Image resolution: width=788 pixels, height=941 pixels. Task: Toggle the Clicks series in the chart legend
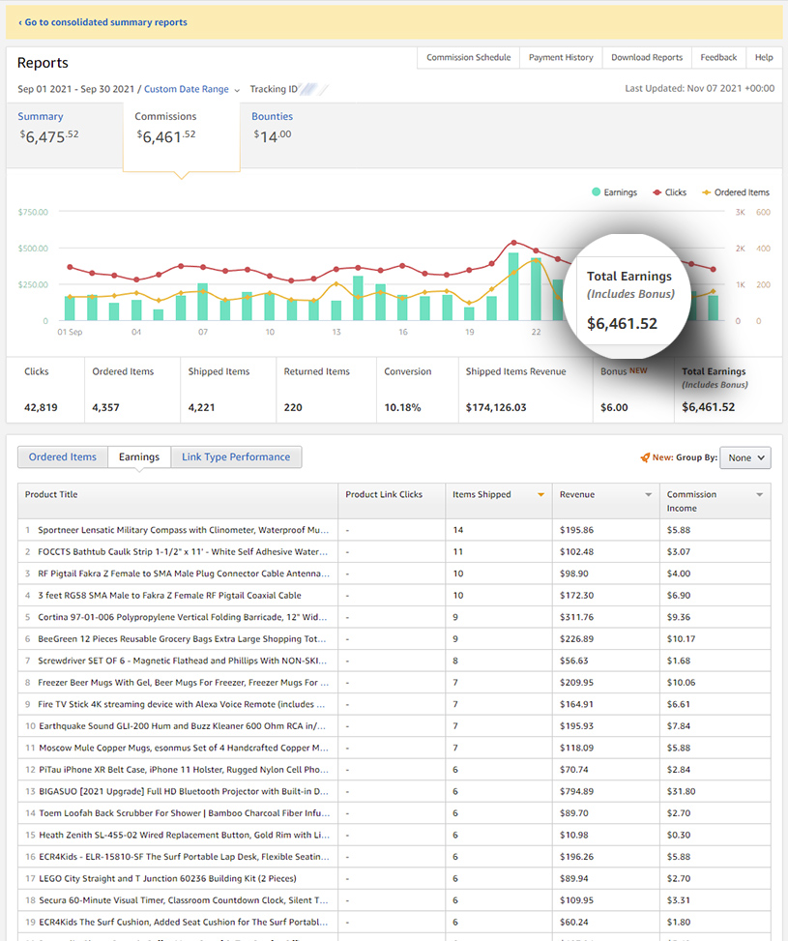669,192
